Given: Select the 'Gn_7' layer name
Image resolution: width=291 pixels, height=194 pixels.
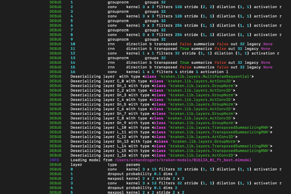Looking at the screenshot, I should [122, 113].
